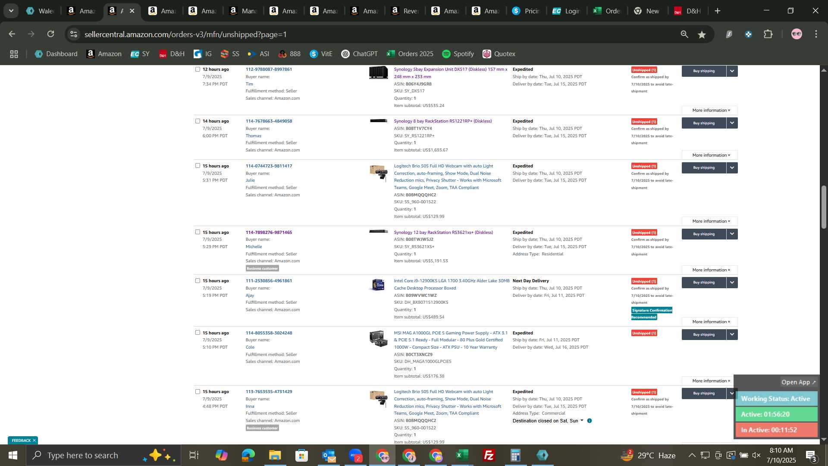The height and width of the screenshot is (466, 828).
Task: Dismiss the Feedback badge close icon
Action: [34, 441]
